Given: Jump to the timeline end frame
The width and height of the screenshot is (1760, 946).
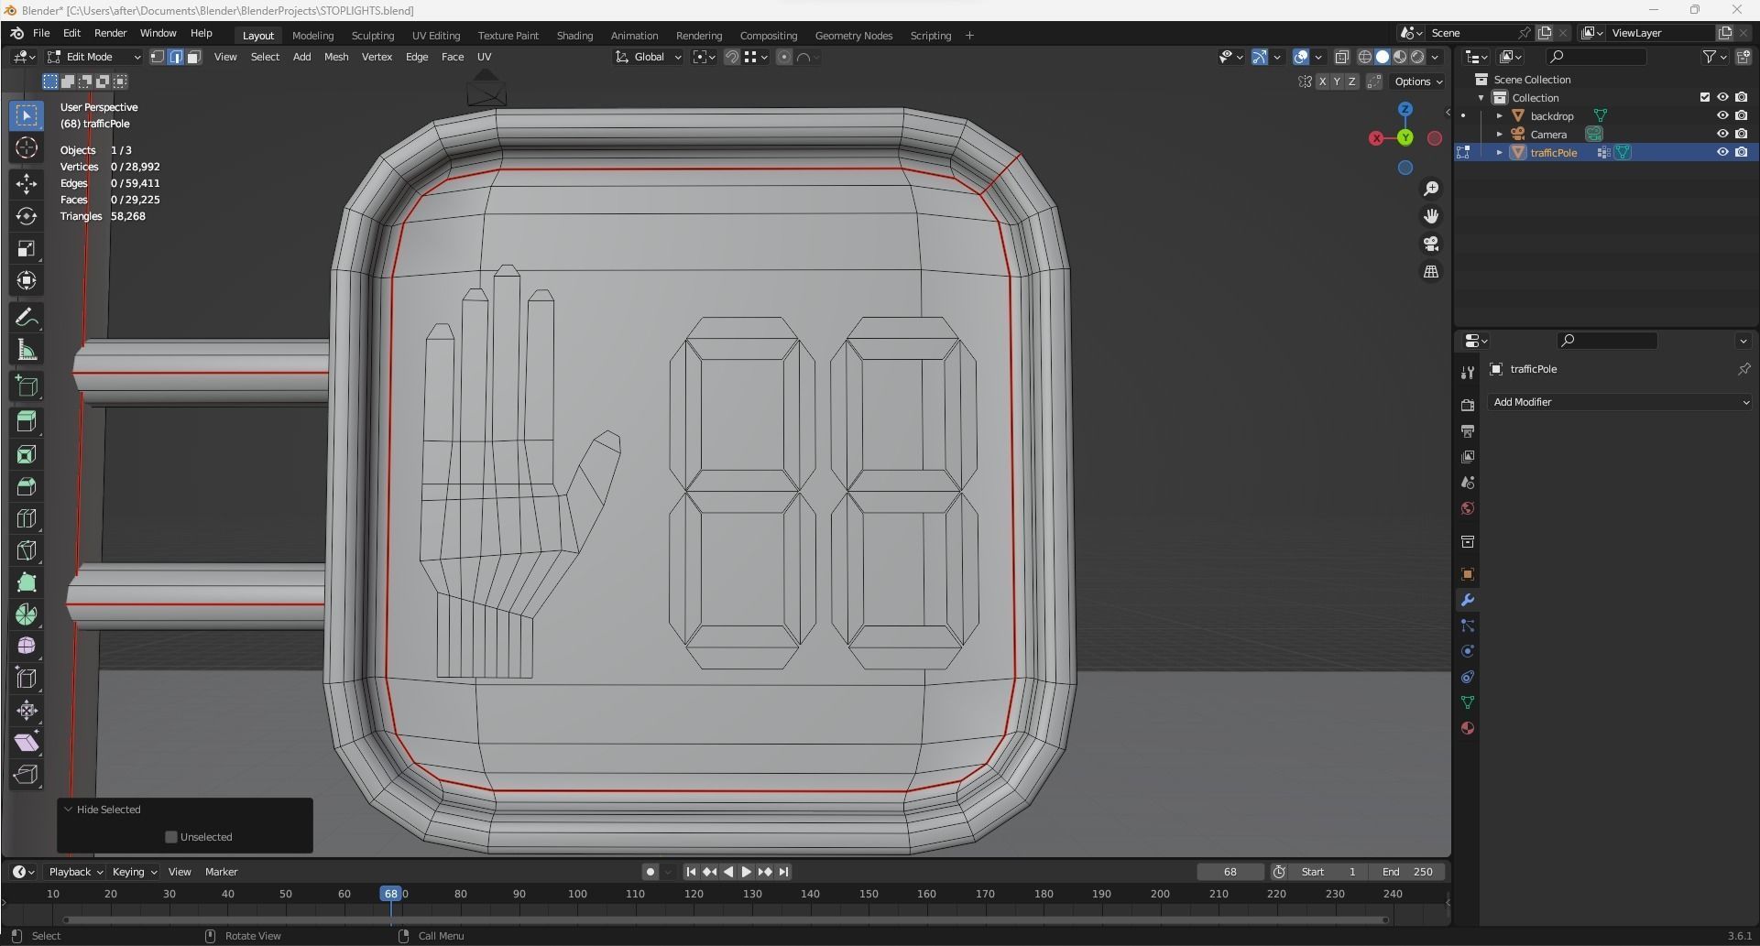Looking at the screenshot, I should coord(784,872).
